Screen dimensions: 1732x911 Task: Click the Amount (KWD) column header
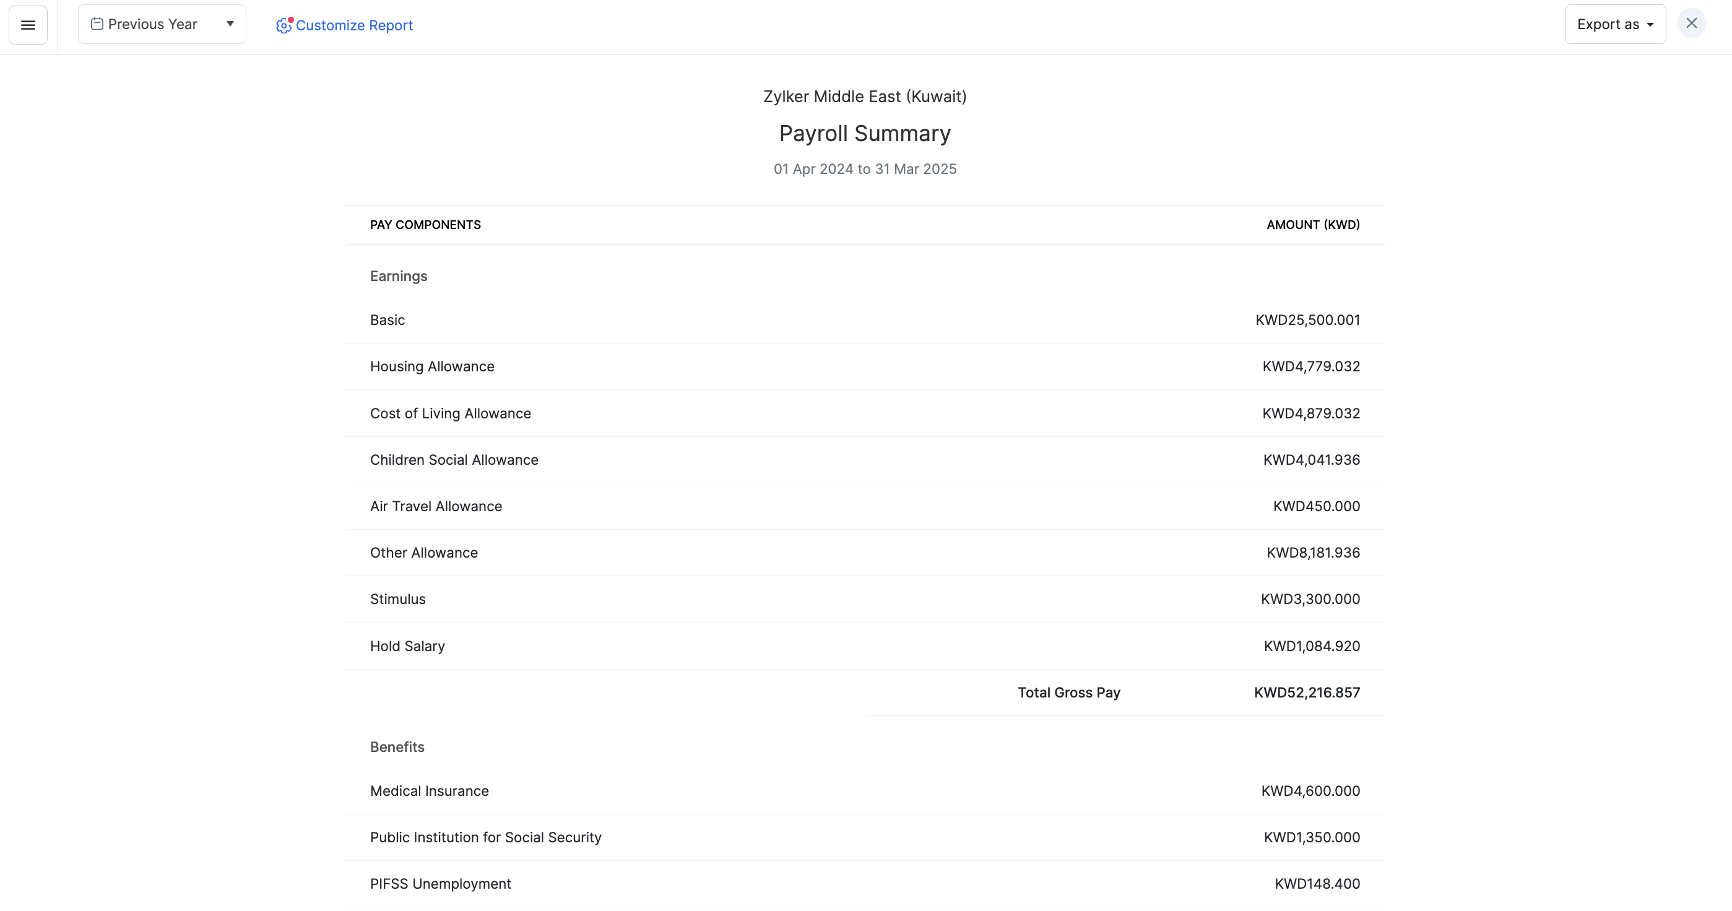click(1312, 225)
